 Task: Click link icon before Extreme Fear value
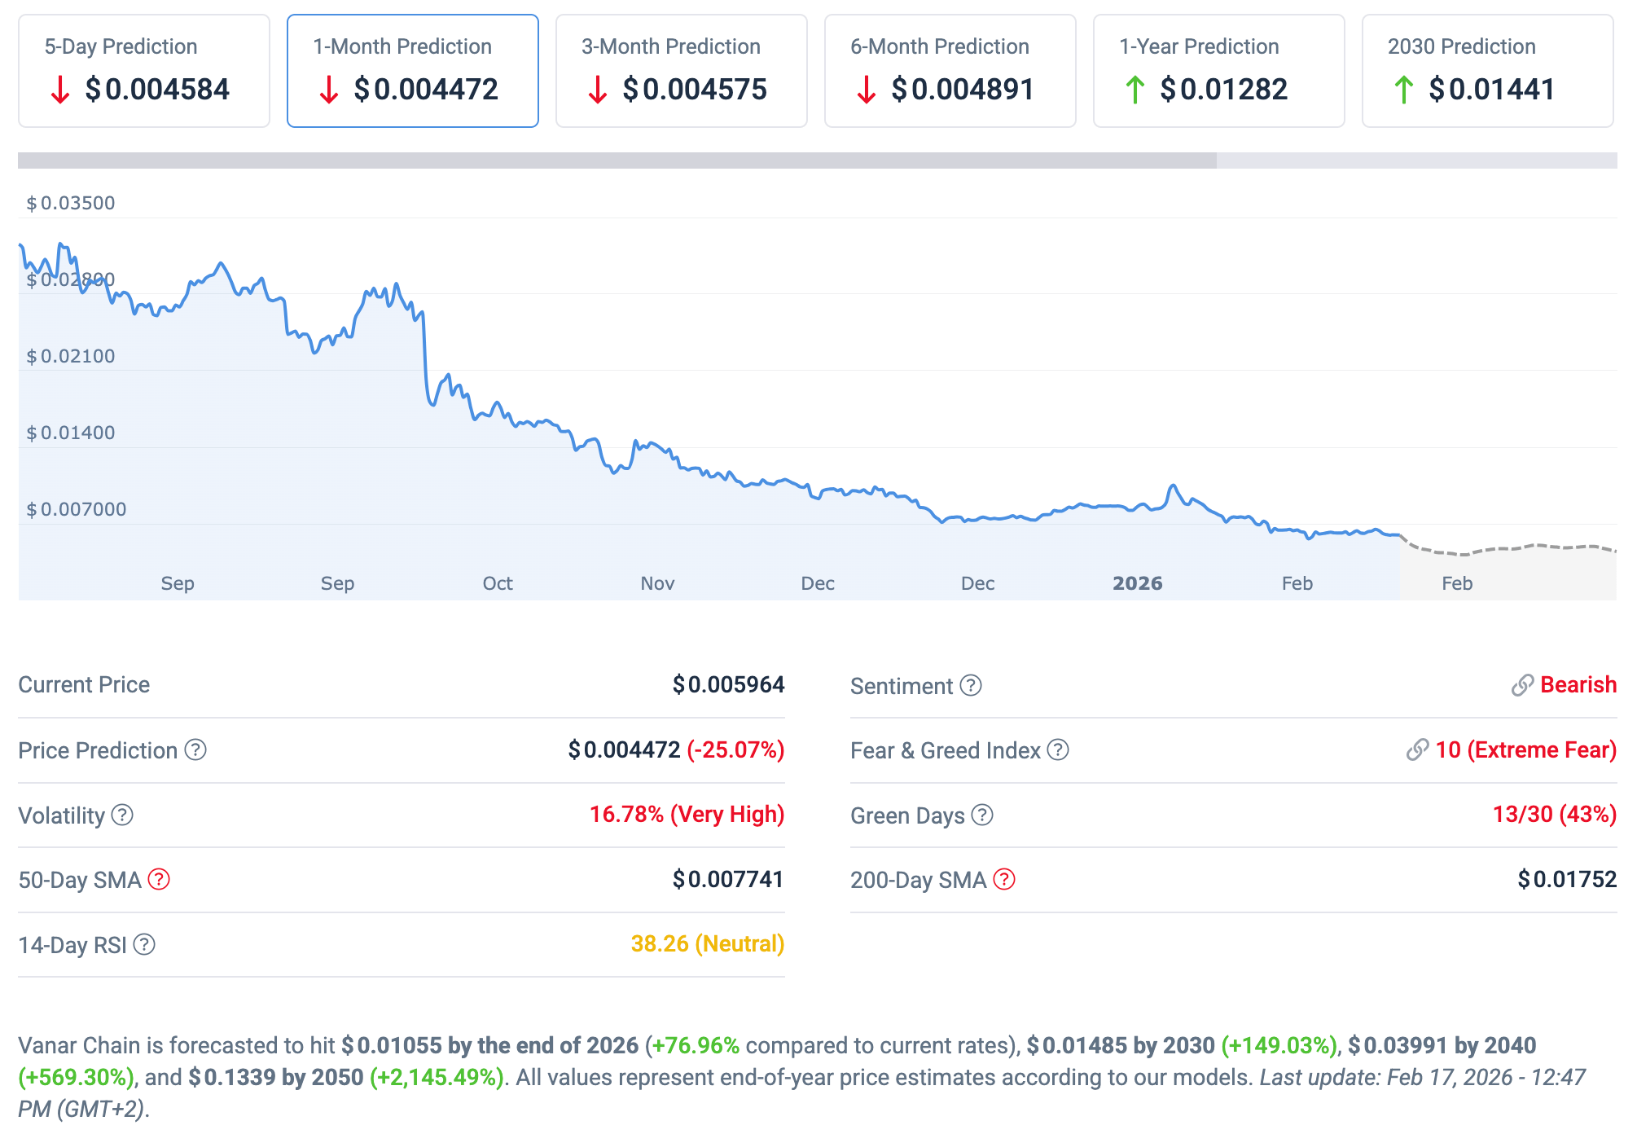click(1417, 749)
